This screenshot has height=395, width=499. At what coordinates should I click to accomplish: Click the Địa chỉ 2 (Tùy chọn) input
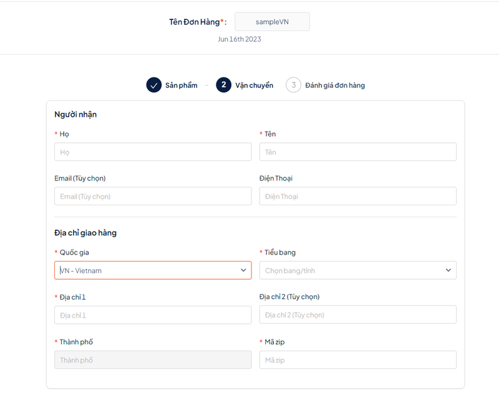coord(357,315)
